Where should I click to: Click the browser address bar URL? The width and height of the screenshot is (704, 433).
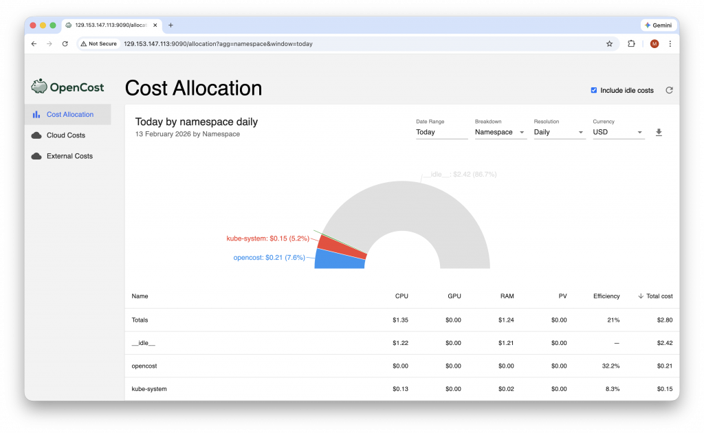(218, 43)
